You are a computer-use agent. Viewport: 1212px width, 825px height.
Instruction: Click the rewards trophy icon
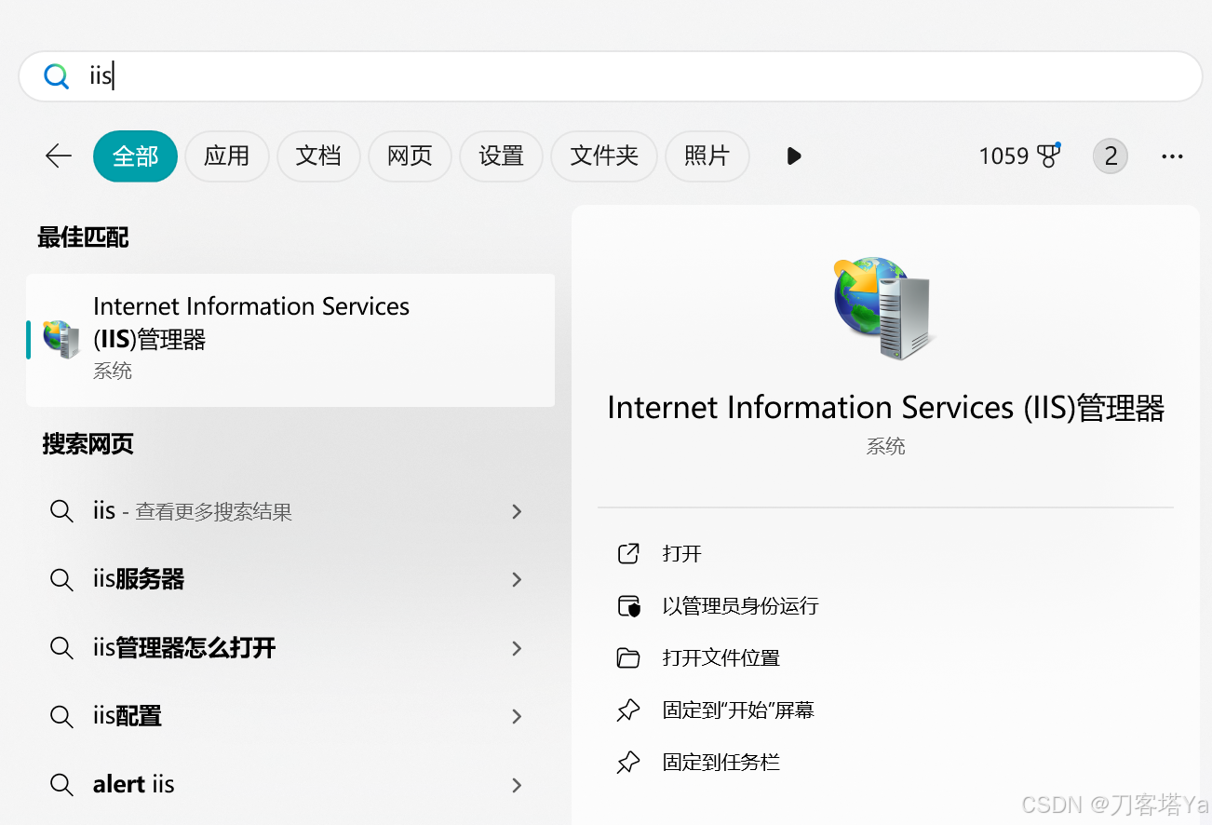[x=1049, y=156]
